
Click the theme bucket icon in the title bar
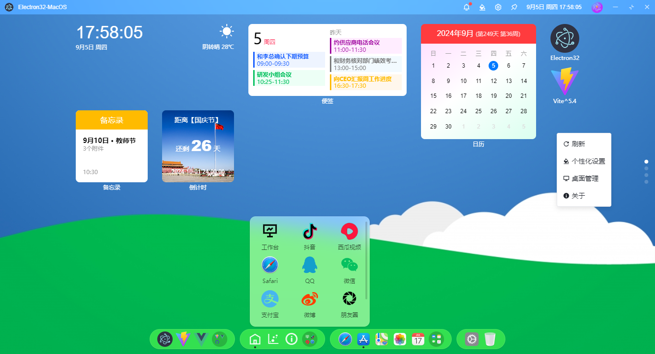point(482,7)
